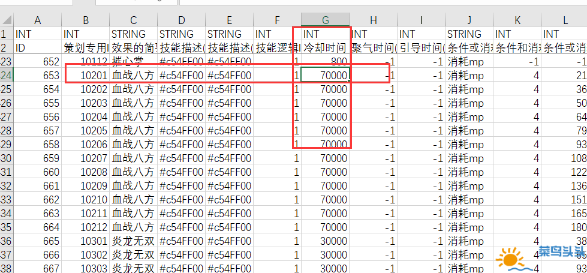Click column J header
The height and width of the screenshot is (273, 587).
tap(469, 20)
